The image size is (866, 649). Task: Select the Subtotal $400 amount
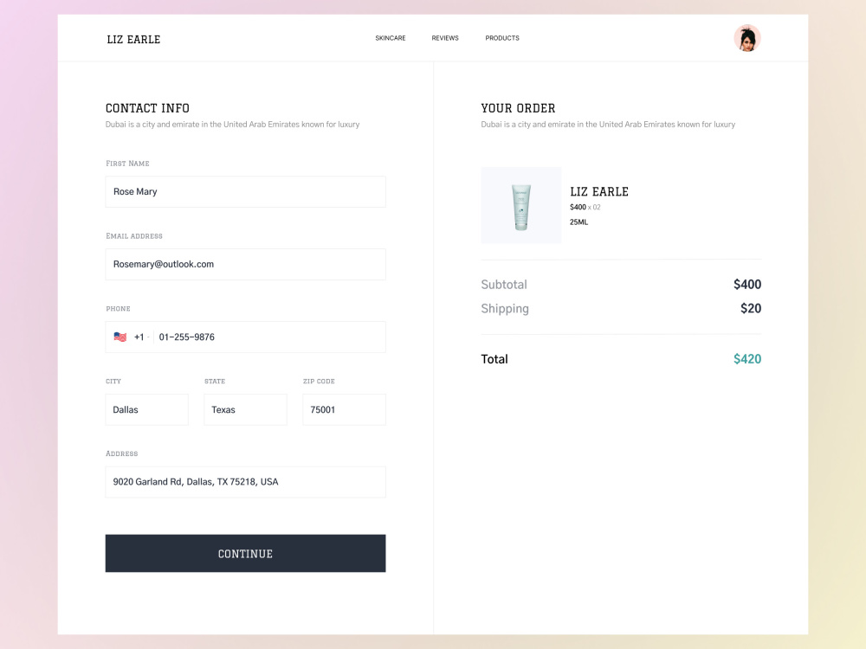coord(747,284)
